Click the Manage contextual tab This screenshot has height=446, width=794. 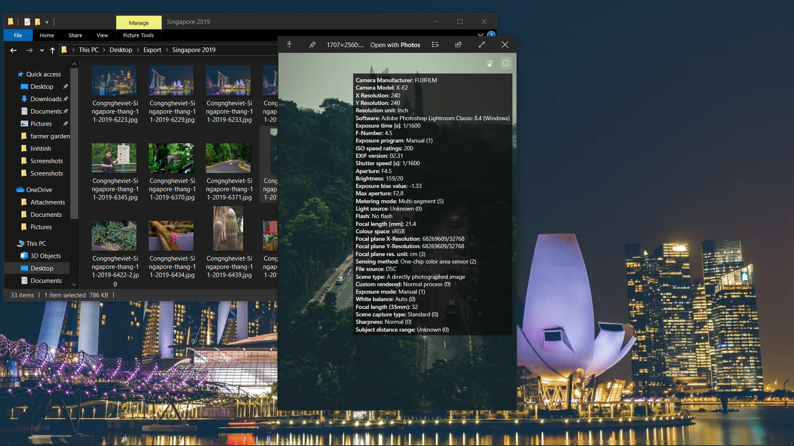pos(139,22)
